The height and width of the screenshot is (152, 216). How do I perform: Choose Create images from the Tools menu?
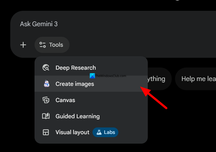[x=91, y=84]
